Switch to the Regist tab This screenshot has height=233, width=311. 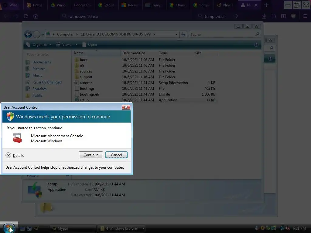pos(106,5)
